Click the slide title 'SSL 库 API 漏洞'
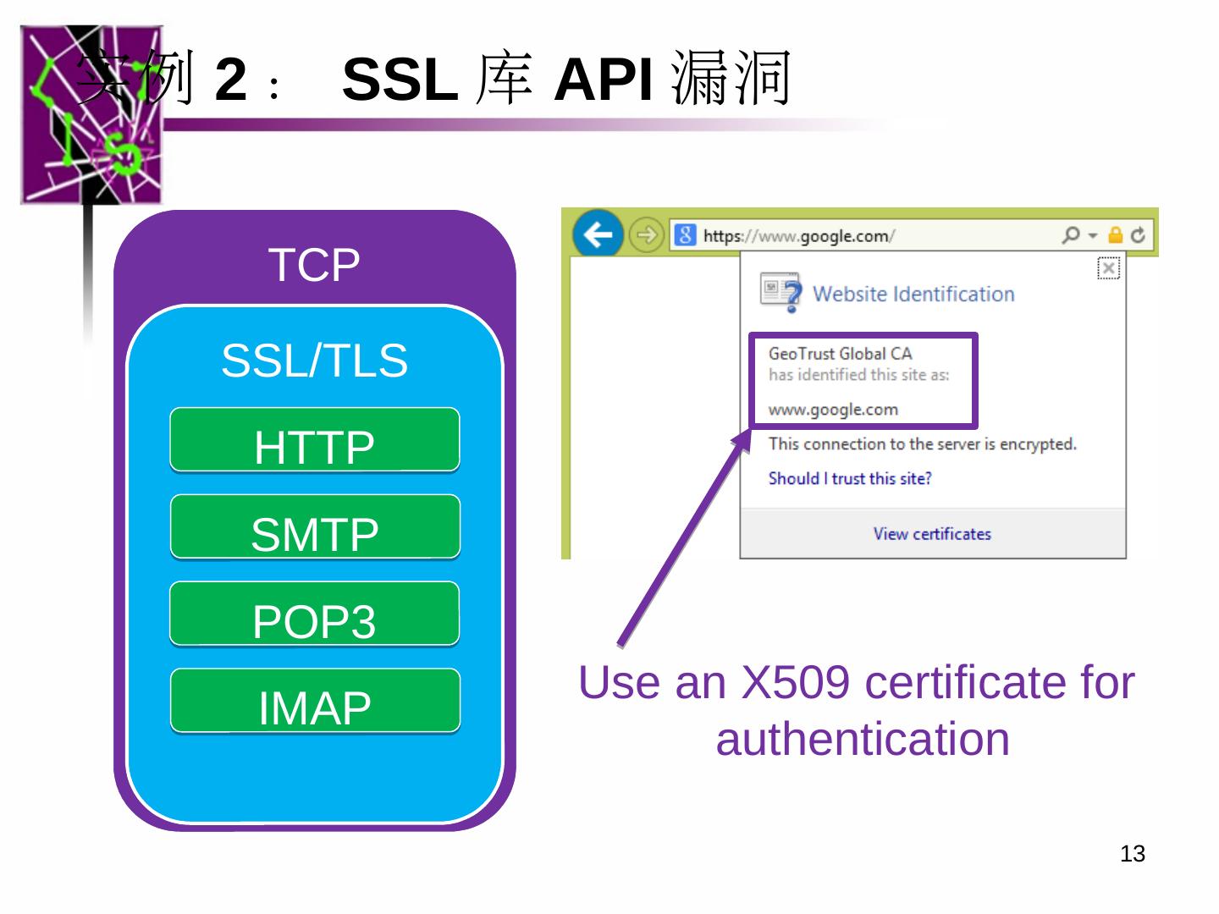This screenshot has width=1219, height=914. tap(566, 80)
